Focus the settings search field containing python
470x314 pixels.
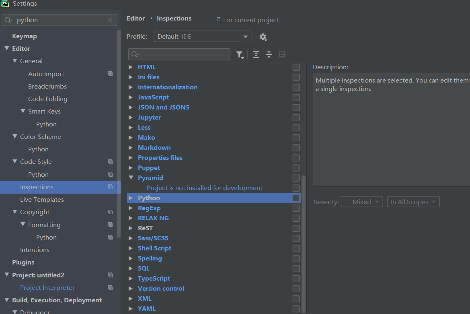coord(60,20)
